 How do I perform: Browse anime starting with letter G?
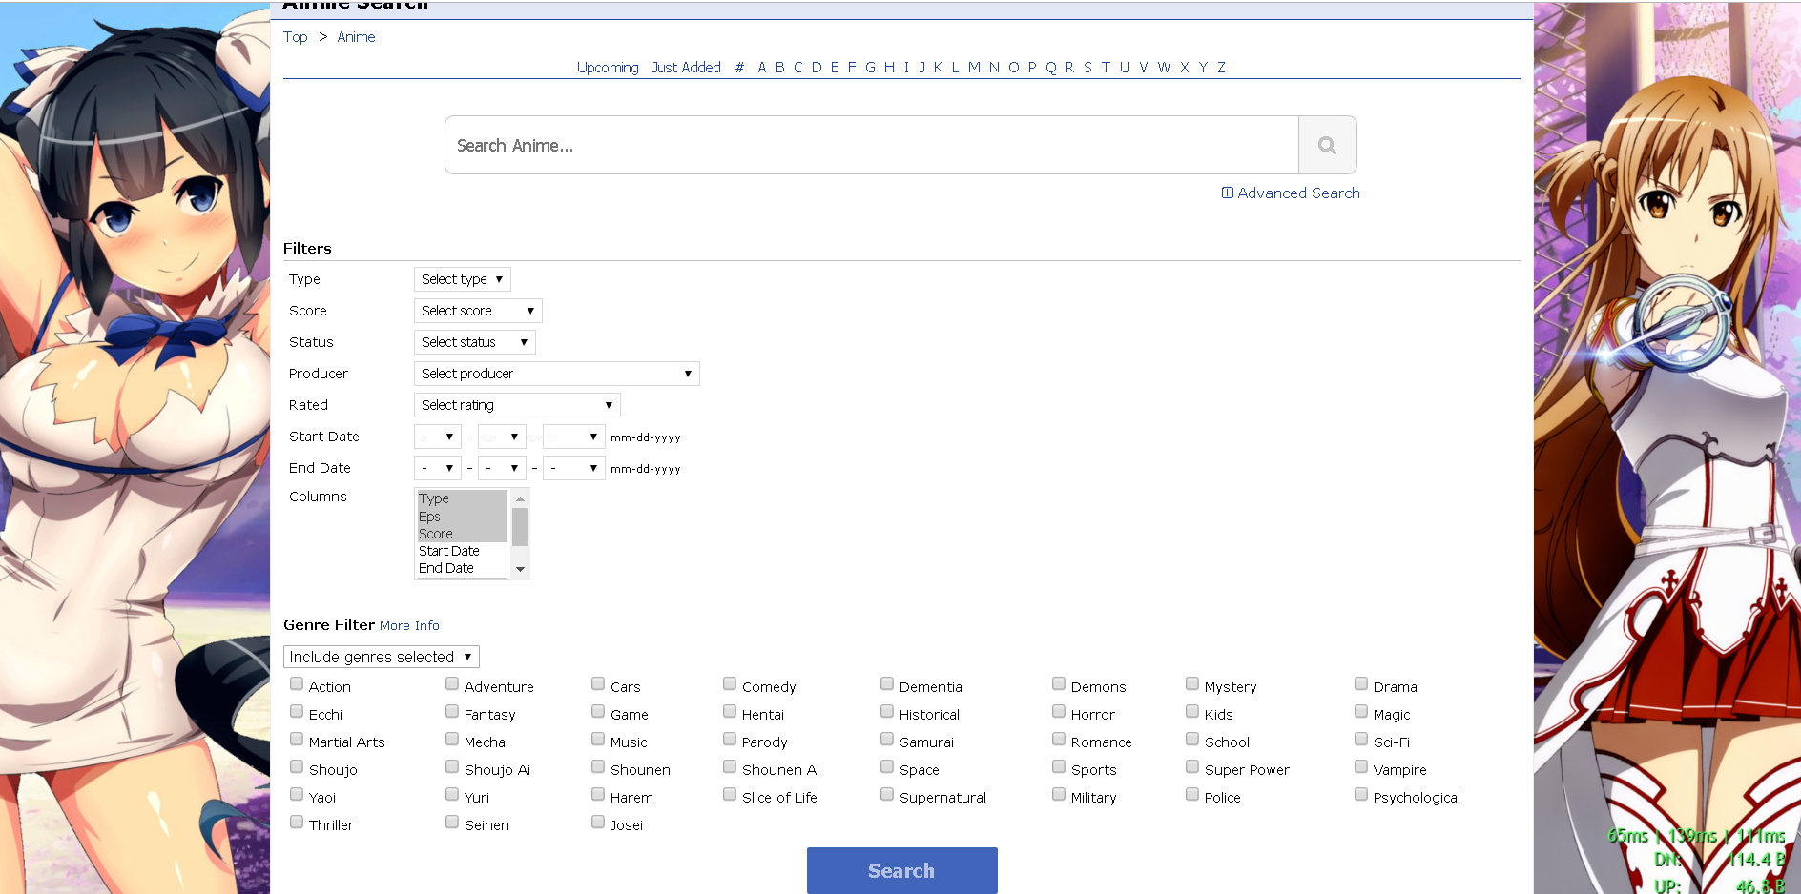[x=870, y=68]
